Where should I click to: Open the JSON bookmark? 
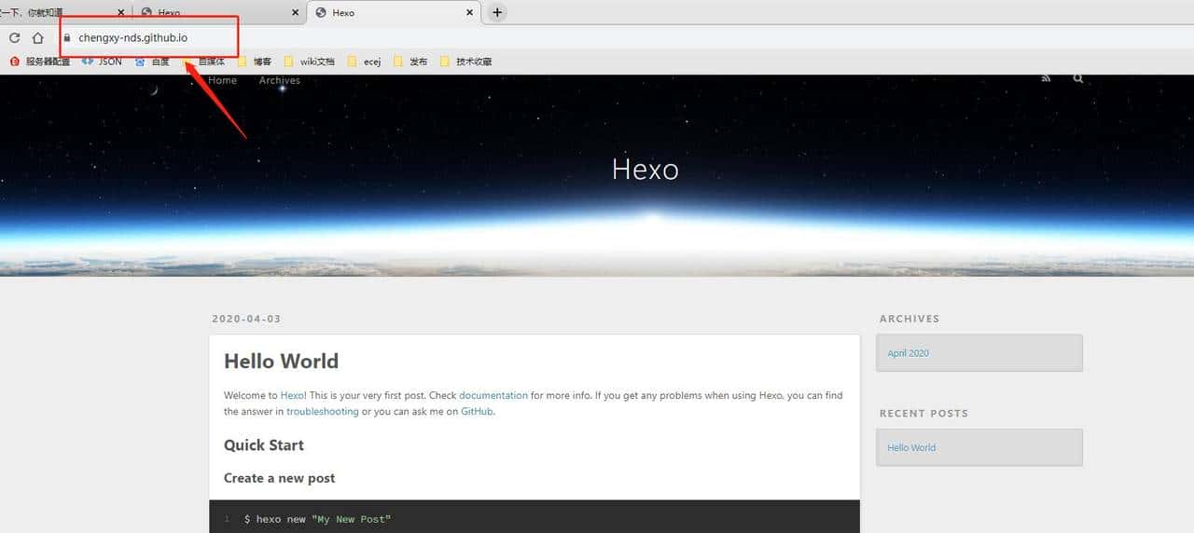103,61
